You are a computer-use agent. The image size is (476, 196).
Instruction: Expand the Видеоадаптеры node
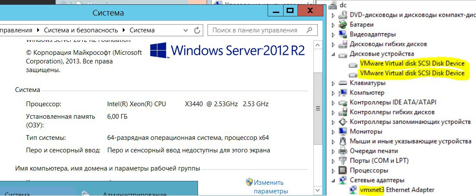tap(333, 35)
